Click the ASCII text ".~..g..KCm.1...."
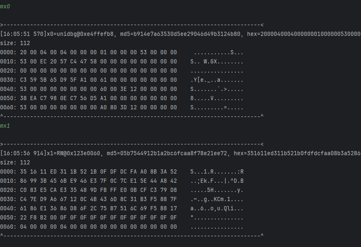The width and height of the screenshot is (361, 247). pyautogui.click(x=217, y=199)
